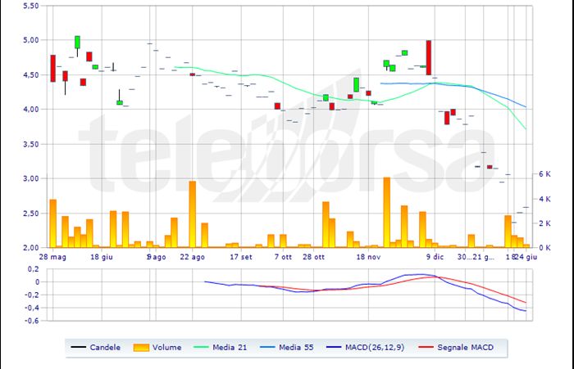
Task: Click the MACD(26,12,9) legend entry
Action: [365, 348]
